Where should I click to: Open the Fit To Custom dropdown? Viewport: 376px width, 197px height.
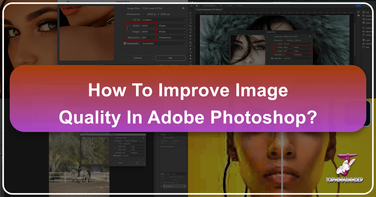tap(164, 20)
